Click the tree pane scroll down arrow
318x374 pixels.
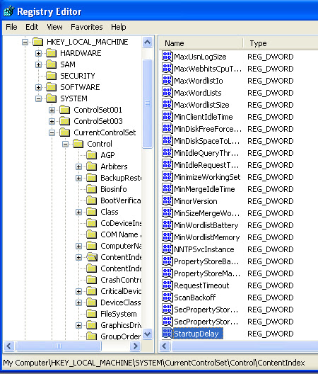pos(148,334)
